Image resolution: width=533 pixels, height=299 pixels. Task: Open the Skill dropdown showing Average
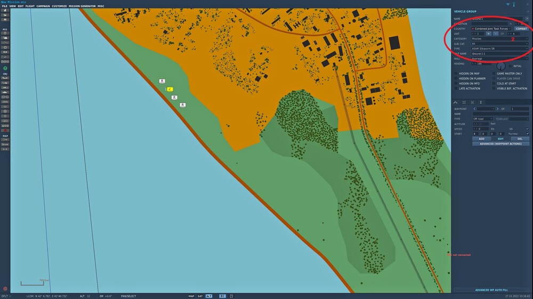(x=500, y=59)
